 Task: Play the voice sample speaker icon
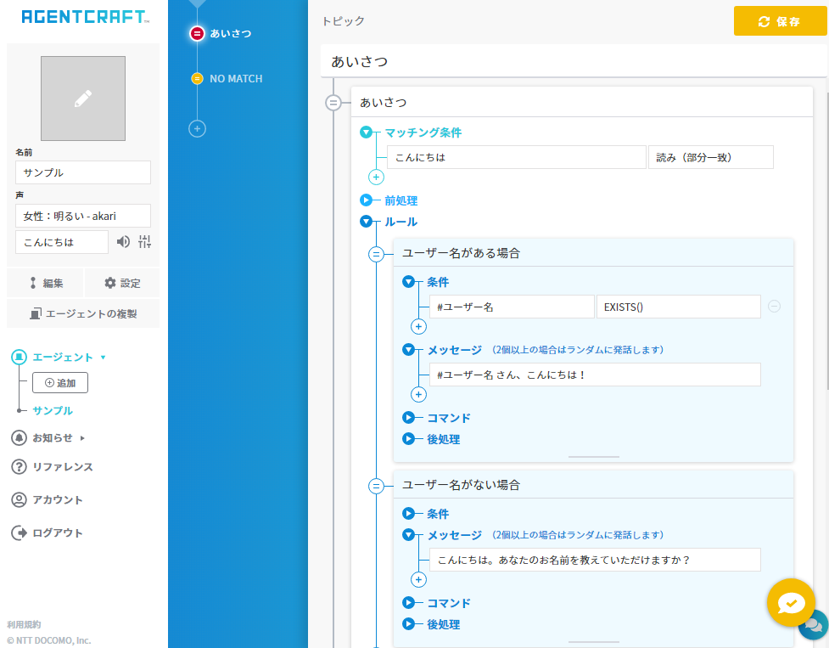click(x=124, y=242)
